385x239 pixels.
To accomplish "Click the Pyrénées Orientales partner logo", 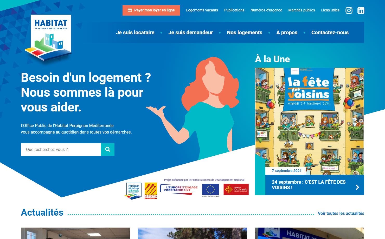I will point(151,191).
